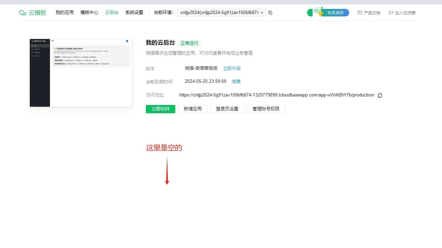Open 管理账号权限
The height and width of the screenshot is (248, 442).
click(x=266, y=109)
